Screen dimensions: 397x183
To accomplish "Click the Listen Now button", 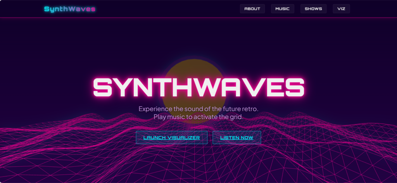I will [237, 137].
